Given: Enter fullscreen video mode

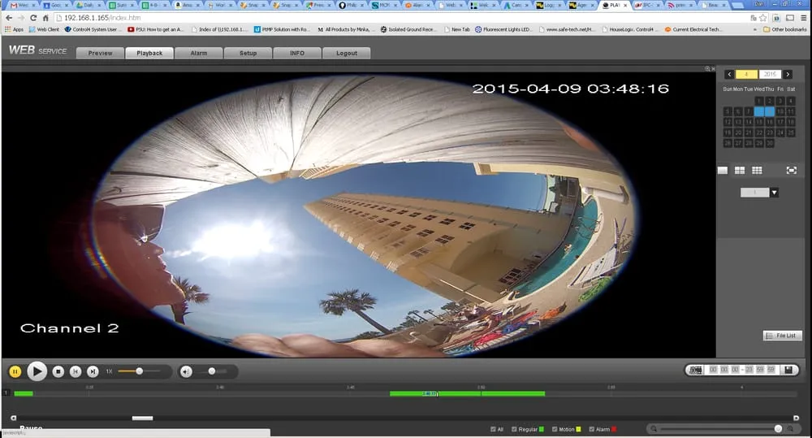Looking at the screenshot, I should point(791,171).
